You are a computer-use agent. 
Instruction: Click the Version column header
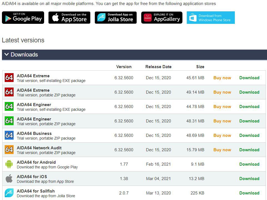[124, 66]
